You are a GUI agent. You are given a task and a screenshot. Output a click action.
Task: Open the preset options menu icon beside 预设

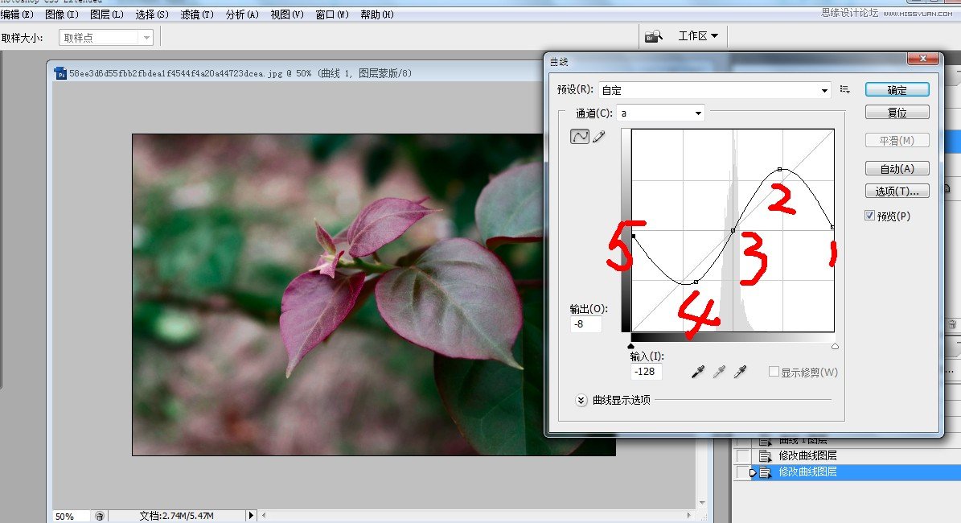[844, 89]
